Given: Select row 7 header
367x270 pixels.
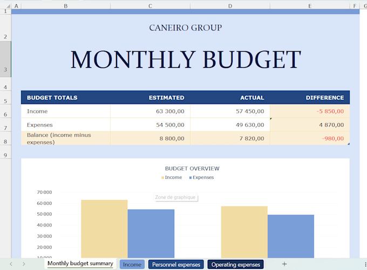Looking at the screenshot, I should 5,124.
